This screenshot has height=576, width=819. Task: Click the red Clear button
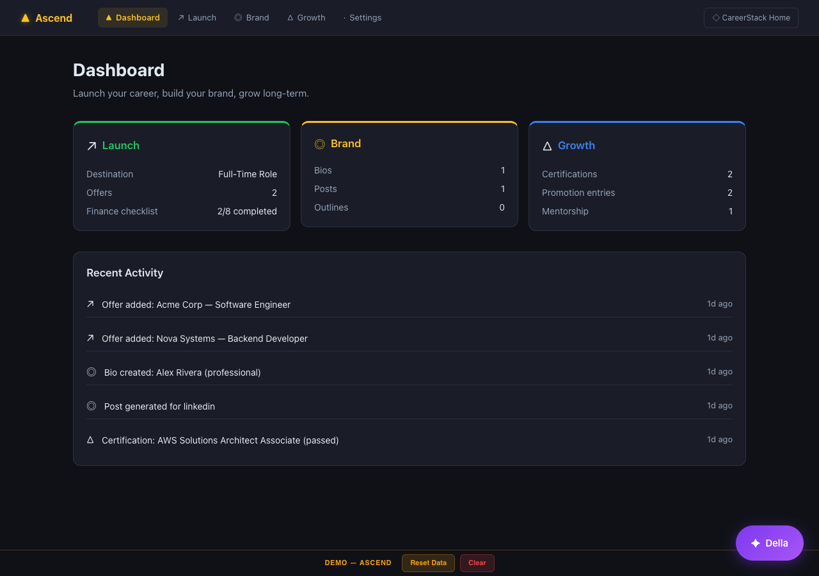coord(477,563)
